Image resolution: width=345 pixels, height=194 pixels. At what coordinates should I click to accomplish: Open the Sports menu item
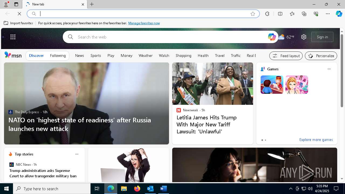96,56
